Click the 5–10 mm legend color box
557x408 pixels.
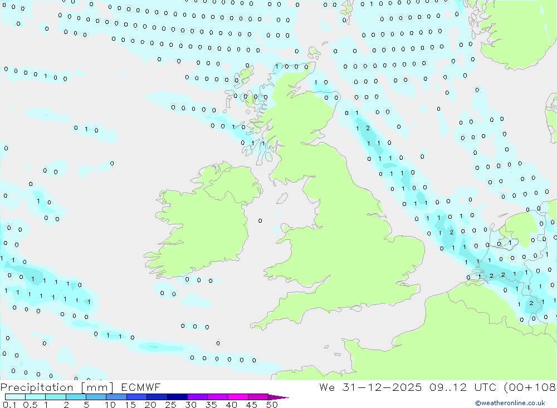(x=96, y=397)
